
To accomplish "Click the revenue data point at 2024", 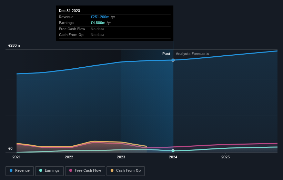I will tap(173, 60).
